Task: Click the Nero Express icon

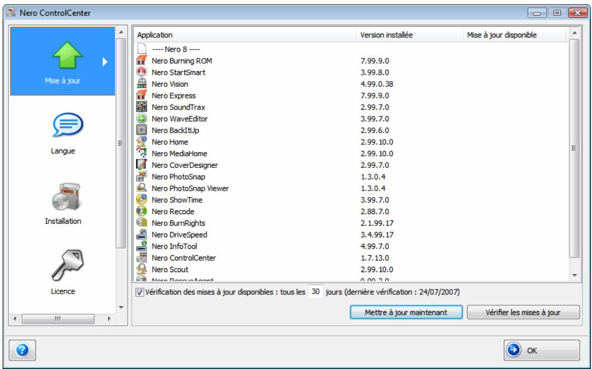Action: tap(142, 95)
